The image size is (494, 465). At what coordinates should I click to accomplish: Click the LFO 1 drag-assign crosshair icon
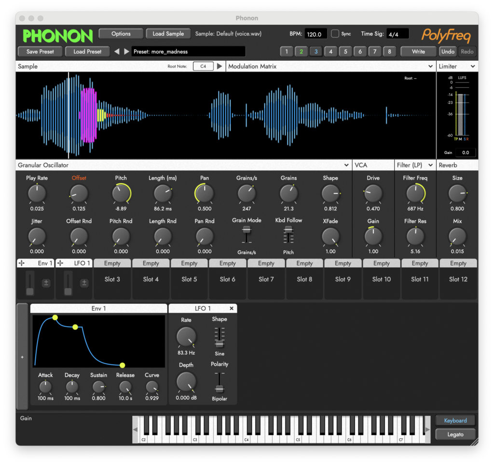60,263
